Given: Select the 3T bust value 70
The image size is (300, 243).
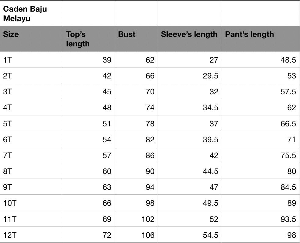Looking at the screenshot, I should 150,92.
